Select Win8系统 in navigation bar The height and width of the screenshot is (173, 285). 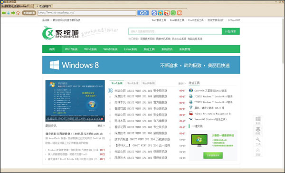(90, 49)
